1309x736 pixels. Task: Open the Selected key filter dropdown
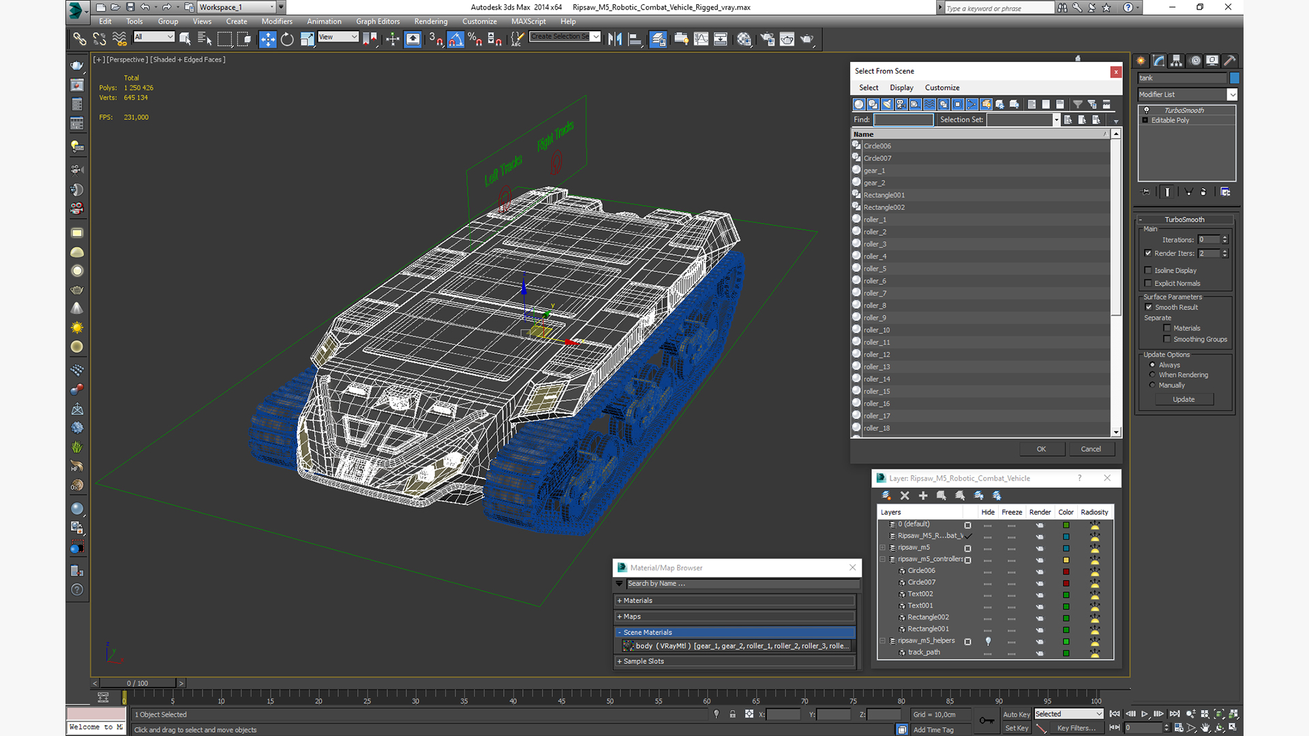(x=1068, y=714)
